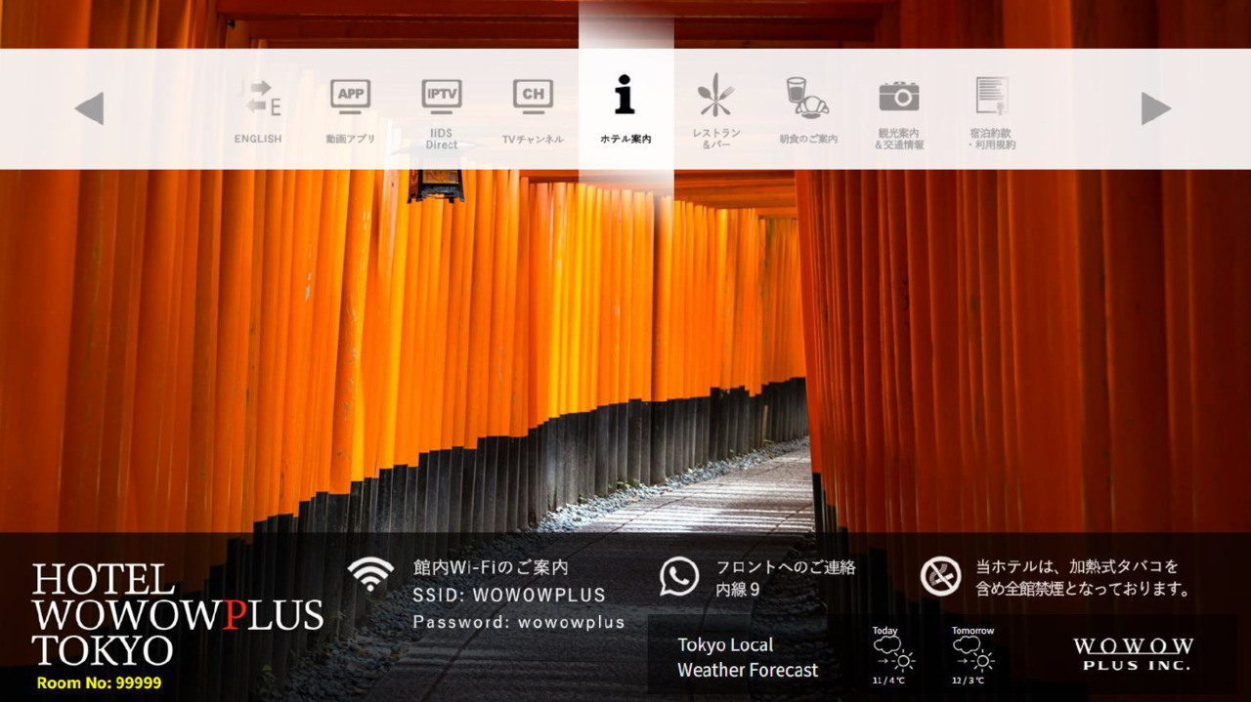This screenshot has height=702, width=1251.
Task: Open the 朝食のご案内 breakfast icon
Action: tap(809, 107)
